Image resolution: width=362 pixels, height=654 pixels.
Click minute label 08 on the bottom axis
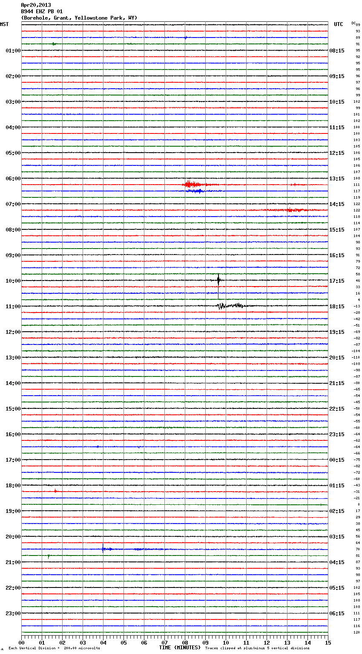(x=185, y=642)
